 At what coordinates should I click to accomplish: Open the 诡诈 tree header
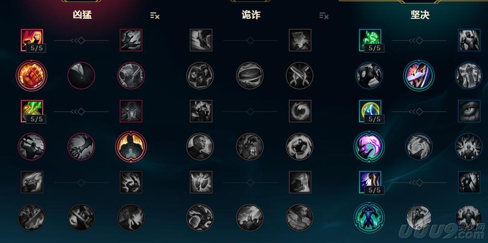click(251, 15)
